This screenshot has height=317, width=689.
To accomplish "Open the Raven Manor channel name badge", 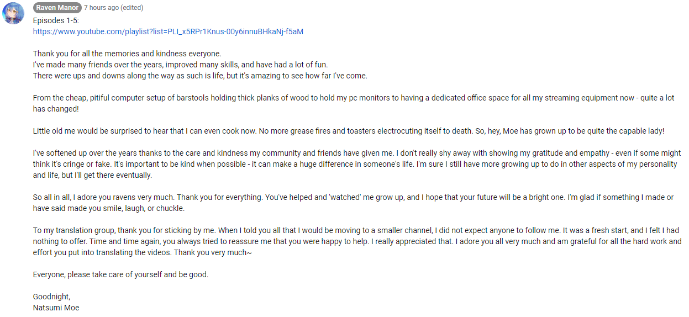I will click(x=57, y=8).
